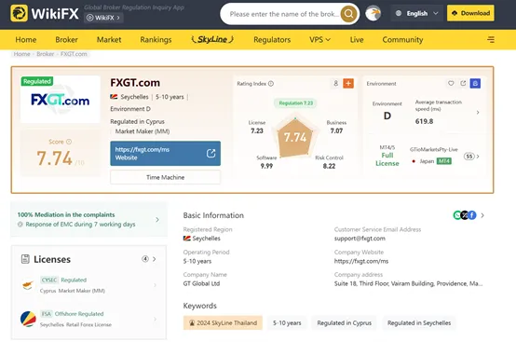The image size is (516, 342).
Task: Click the Download button icon
Action: point(455,13)
